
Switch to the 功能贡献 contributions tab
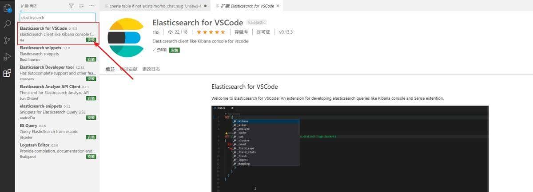129,69
